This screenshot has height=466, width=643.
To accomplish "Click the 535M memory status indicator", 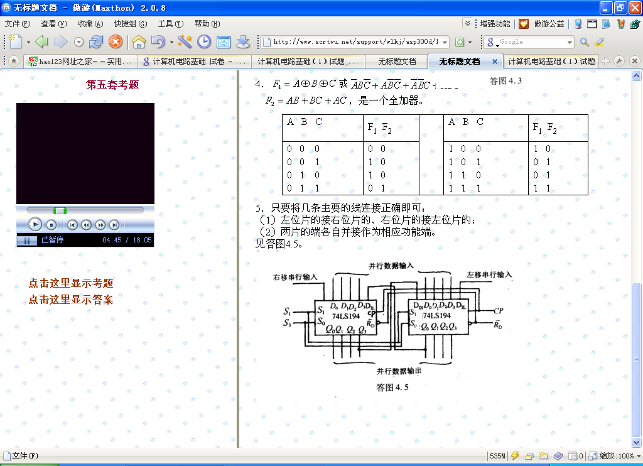I will tap(497, 456).
